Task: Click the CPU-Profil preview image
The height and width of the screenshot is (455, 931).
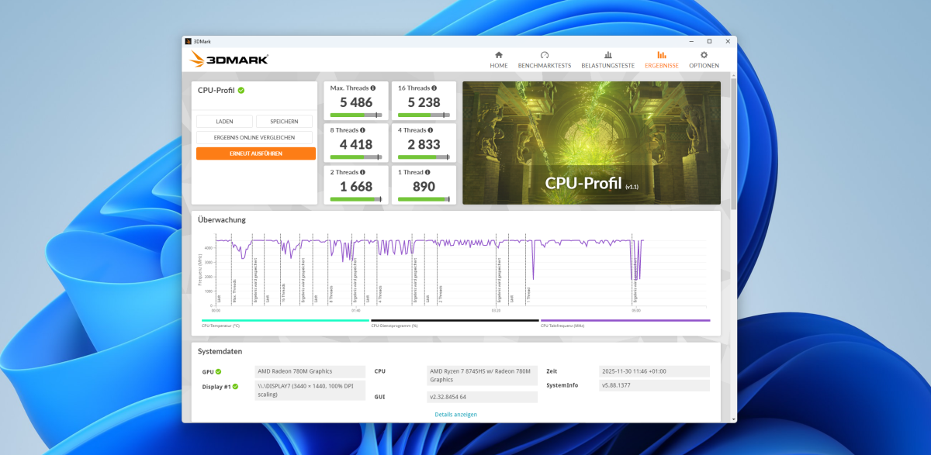Action: [591, 143]
